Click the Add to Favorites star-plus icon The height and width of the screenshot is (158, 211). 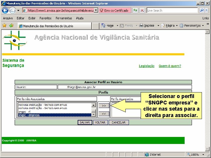click(11, 25)
